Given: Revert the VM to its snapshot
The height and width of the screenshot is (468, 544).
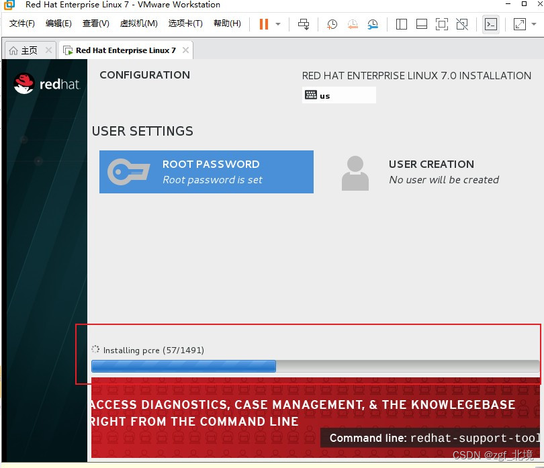Looking at the screenshot, I should tap(352, 24).
